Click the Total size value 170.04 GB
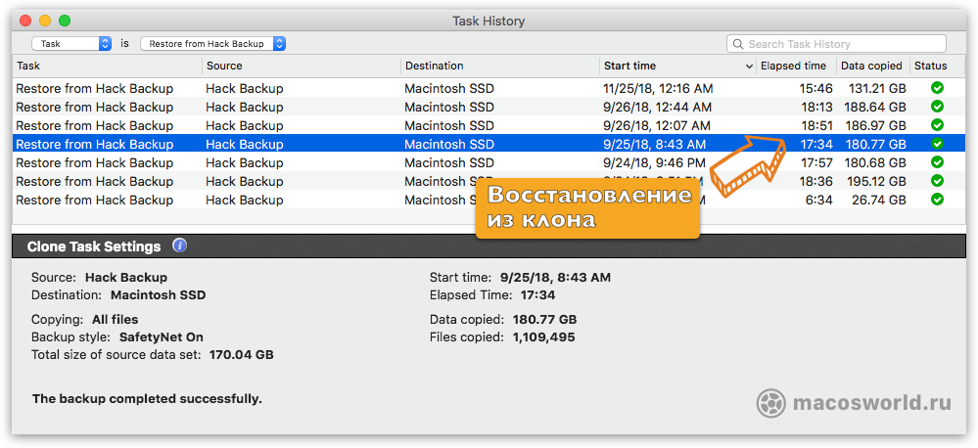Image resolution: width=978 pixels, height=448 pixels. click(240, 355)
